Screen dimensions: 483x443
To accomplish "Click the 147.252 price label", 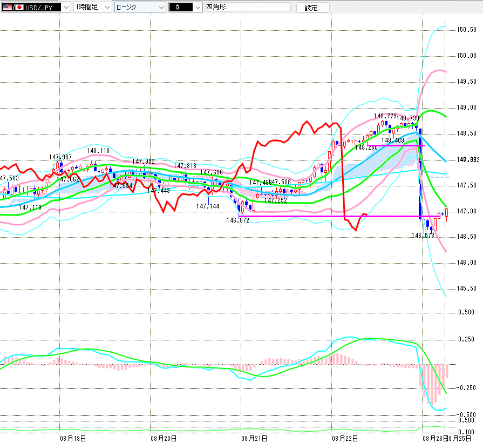I will 276,200.
